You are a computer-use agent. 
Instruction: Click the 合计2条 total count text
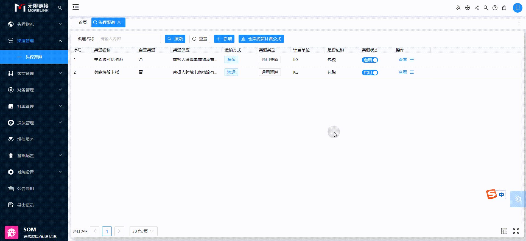point(80,231)
